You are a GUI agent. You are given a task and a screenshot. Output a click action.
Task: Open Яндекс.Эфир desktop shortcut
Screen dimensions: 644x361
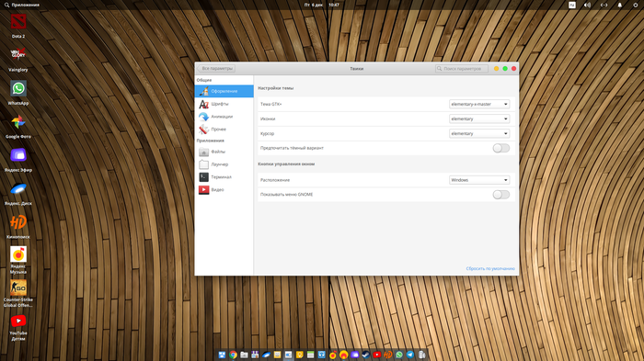point(18,160)
